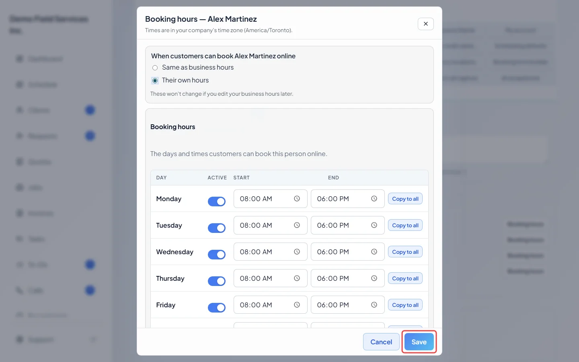
Task: Click the 'START' column header
Action: coord(242,178)
